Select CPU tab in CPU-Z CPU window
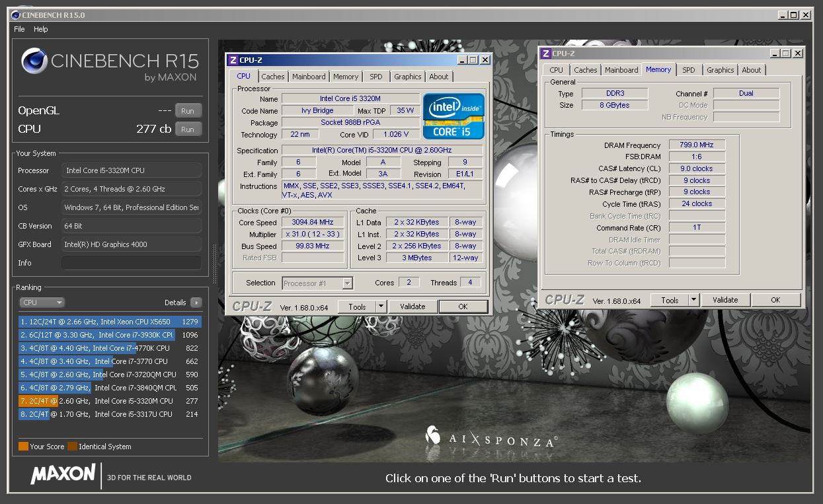 [x=244, y=76]
